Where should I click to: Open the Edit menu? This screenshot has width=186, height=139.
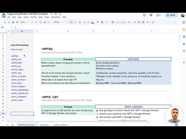(14, 17)
